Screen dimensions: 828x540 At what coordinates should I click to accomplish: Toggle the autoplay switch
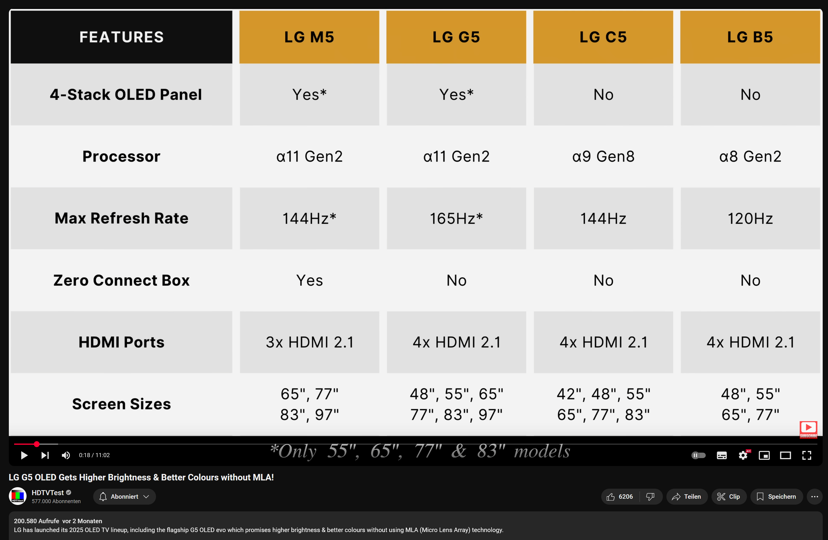(x=698, y=455)
